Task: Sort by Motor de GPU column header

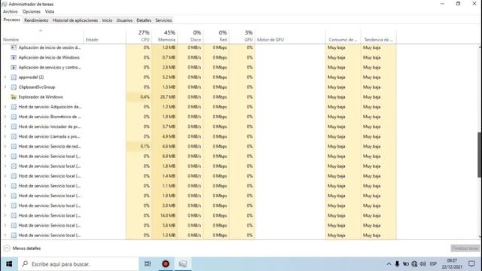Action: 290,36
